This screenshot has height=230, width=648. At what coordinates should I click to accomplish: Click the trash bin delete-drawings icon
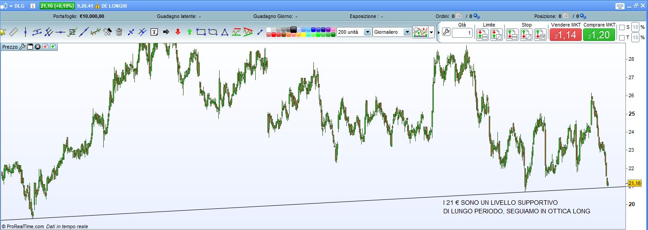119,32
